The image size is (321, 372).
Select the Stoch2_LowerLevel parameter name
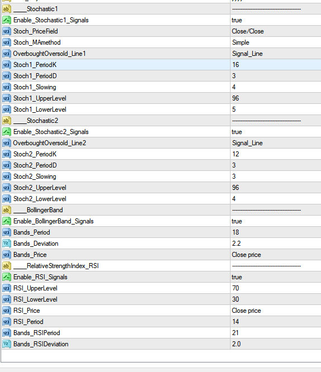pyautogui.click(x=40, y=199)
